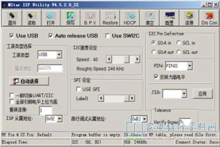
Task: Click the 应用 apply button
Action: tap(203, 94)
